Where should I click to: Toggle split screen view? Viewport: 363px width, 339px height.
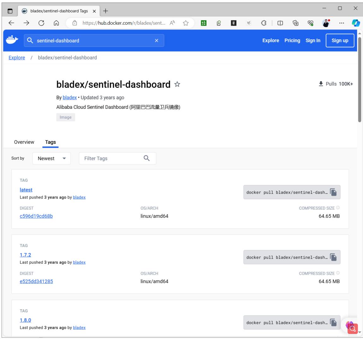(x=280, y=23)
